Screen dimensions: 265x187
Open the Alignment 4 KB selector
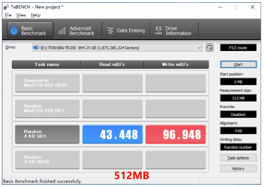(238, 131)
